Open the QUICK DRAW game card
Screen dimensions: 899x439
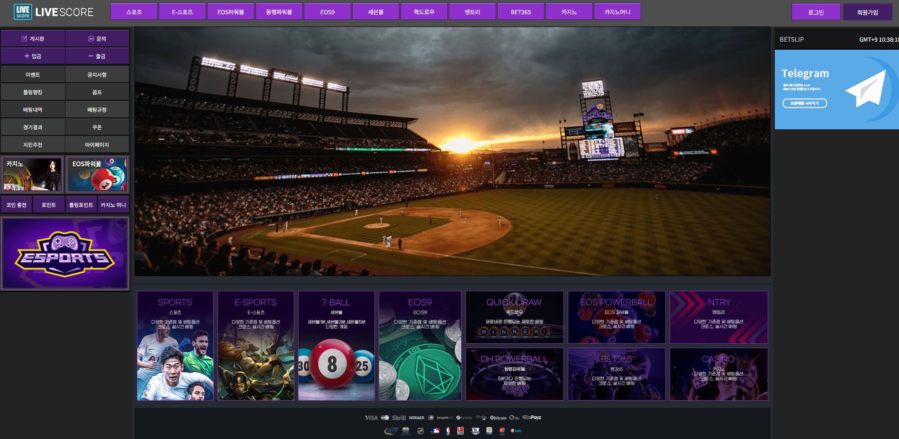click(515, 317)
